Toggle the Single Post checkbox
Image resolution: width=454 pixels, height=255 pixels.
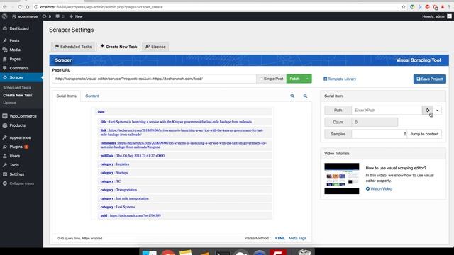tap(261, 79)
